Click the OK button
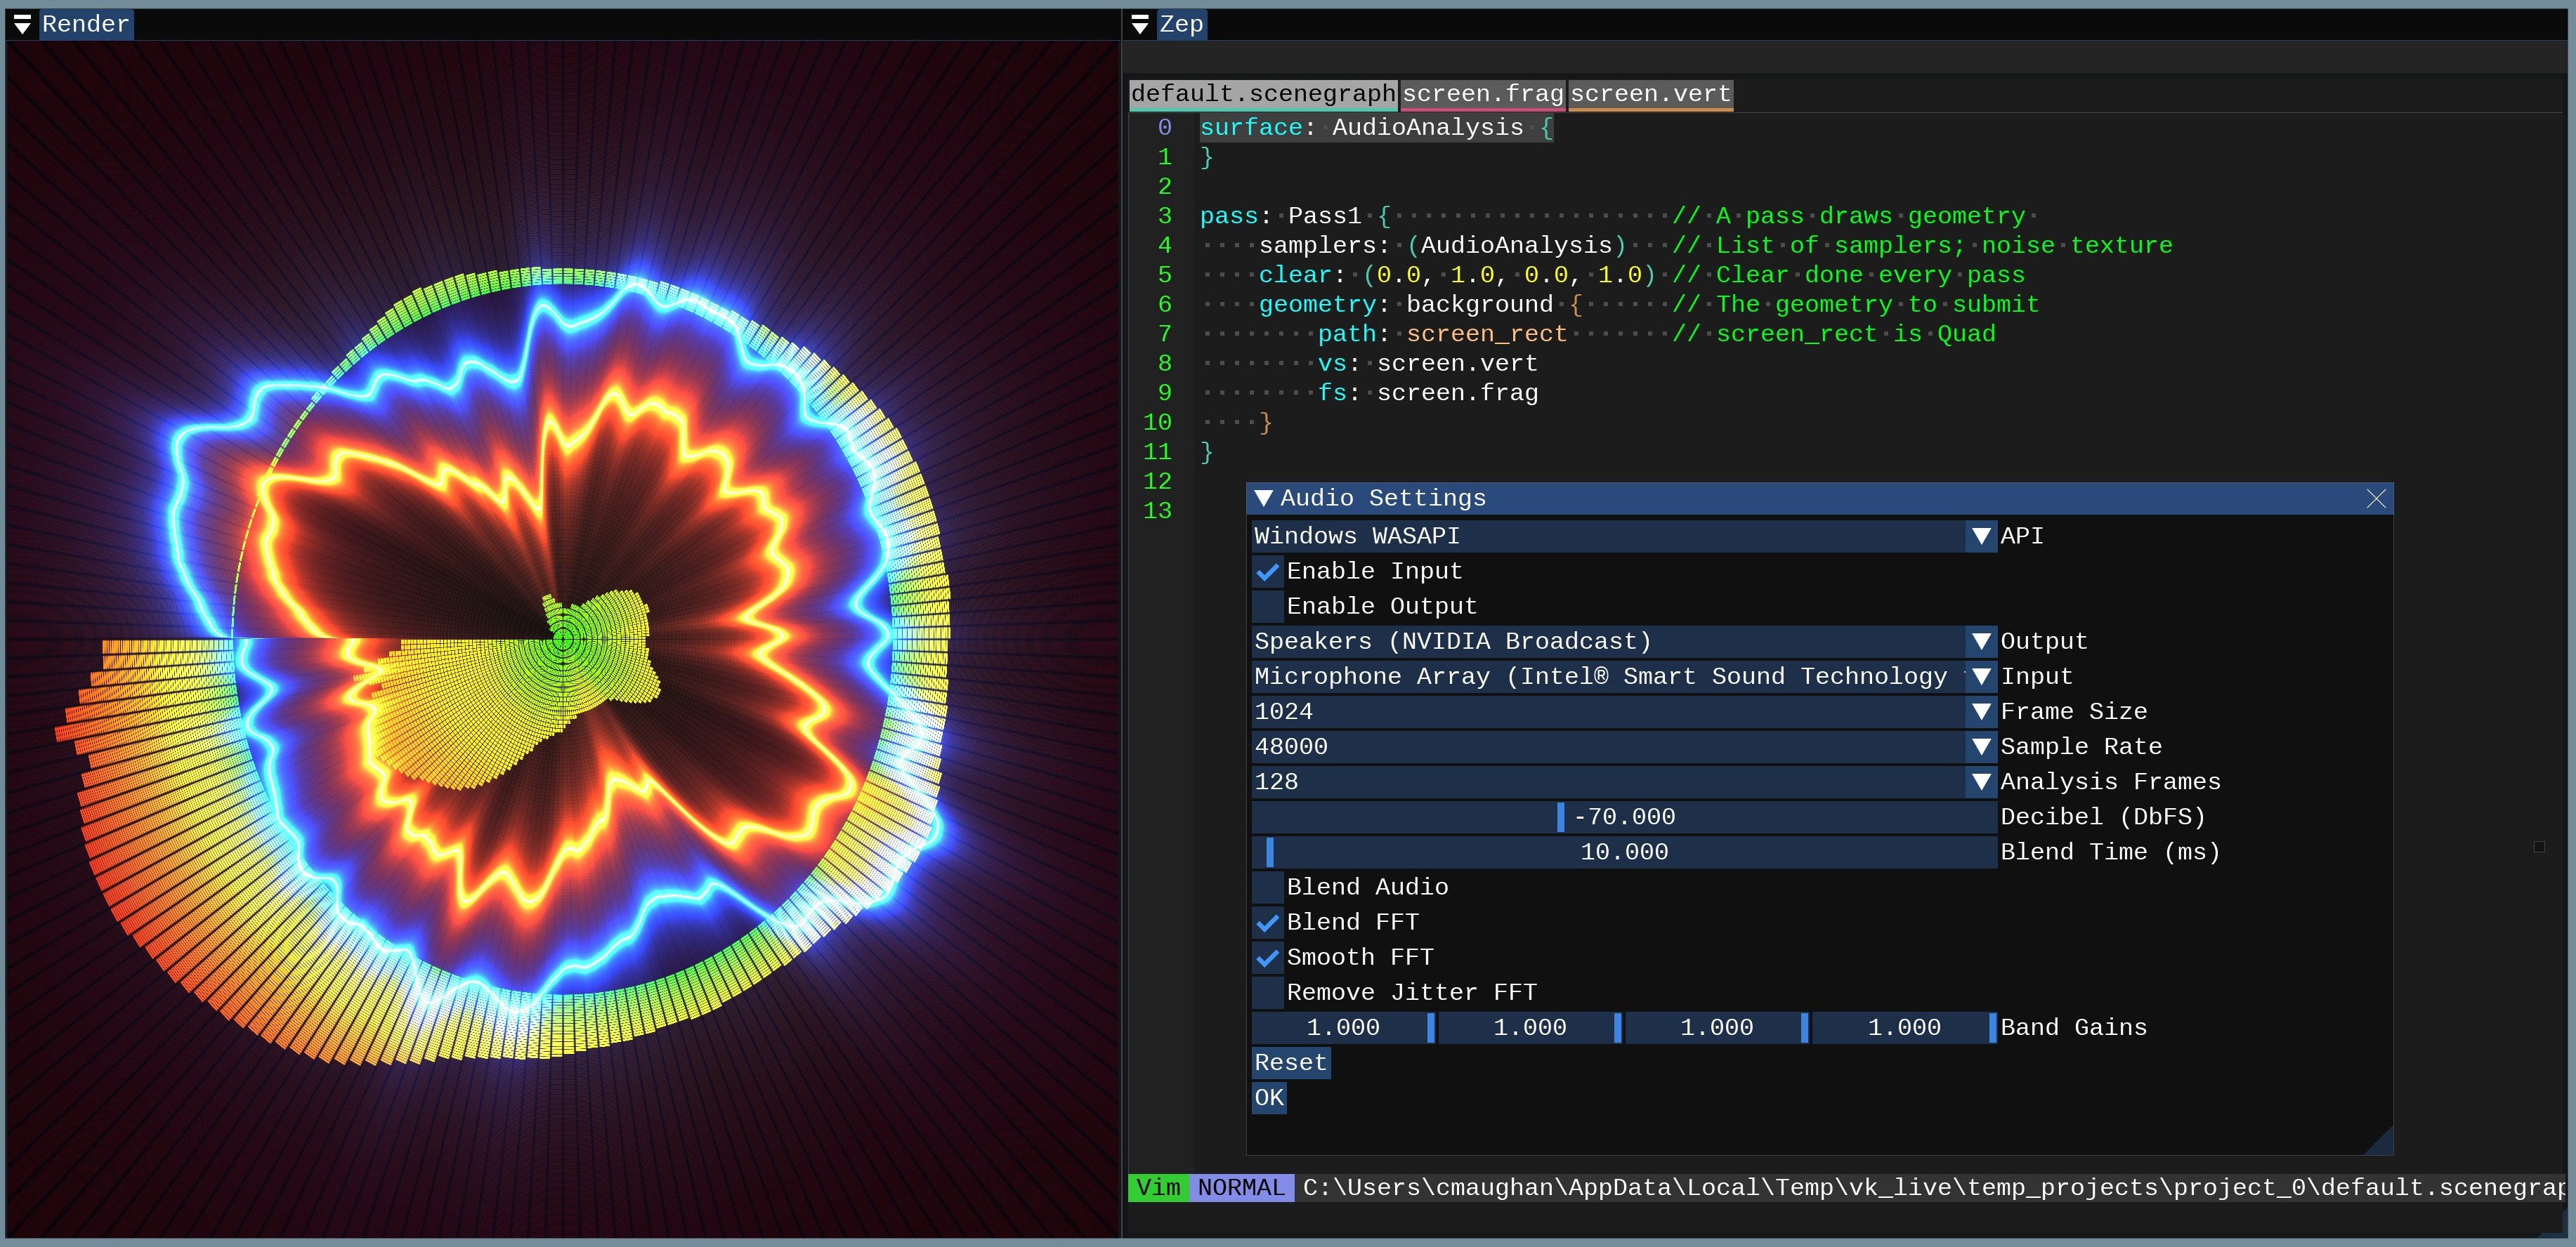This screenshot has width=2576, height=1247. [1268, 1097]
